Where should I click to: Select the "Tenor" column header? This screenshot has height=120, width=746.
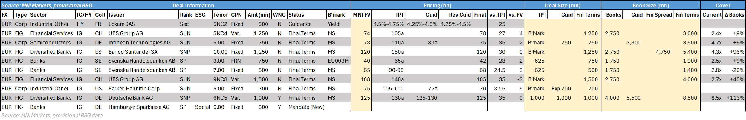[x=221, y=15]
